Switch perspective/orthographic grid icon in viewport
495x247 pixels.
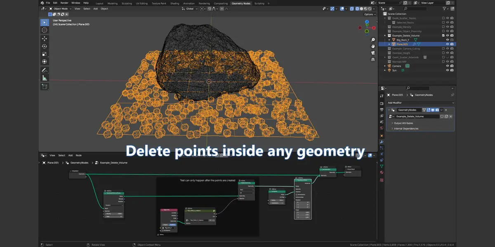coord(373,59)
